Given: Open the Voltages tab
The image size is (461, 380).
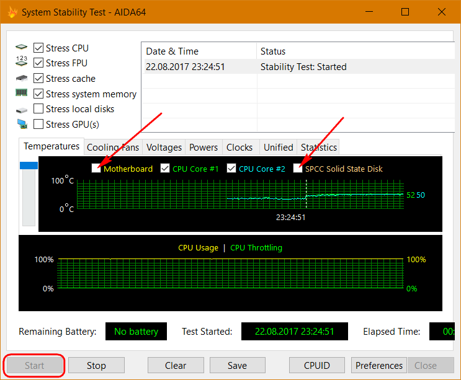Looking at the screenshot, I should [164, 147].
